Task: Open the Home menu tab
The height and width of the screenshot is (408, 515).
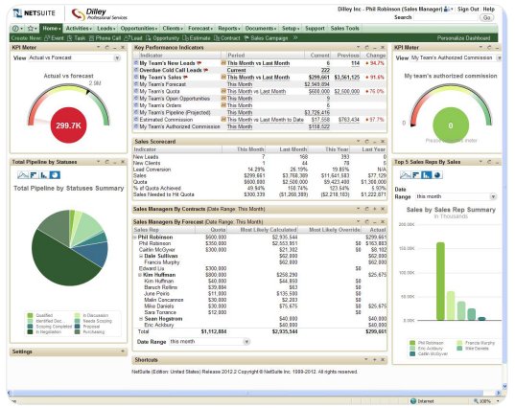Action: (51, 29)
